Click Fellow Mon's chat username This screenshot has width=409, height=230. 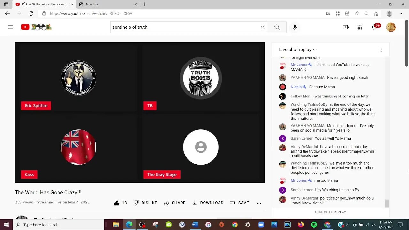click(x=300, y=96)
